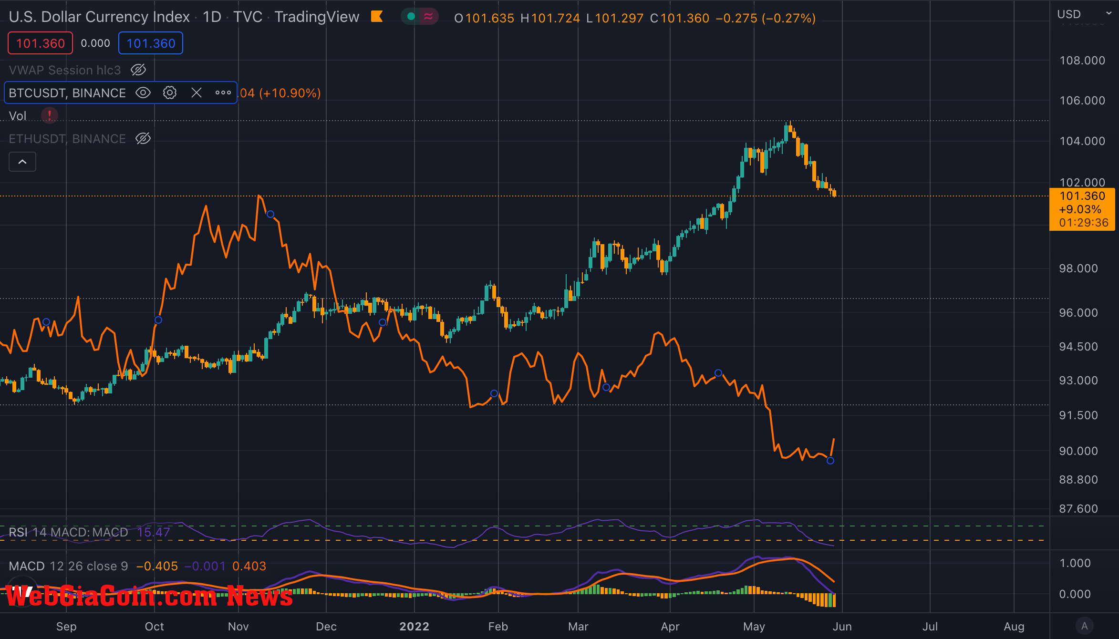Click the 2022 label on time axis
Image resolution: width=1119 pixels, height=639 pixels.
point(414,626)
